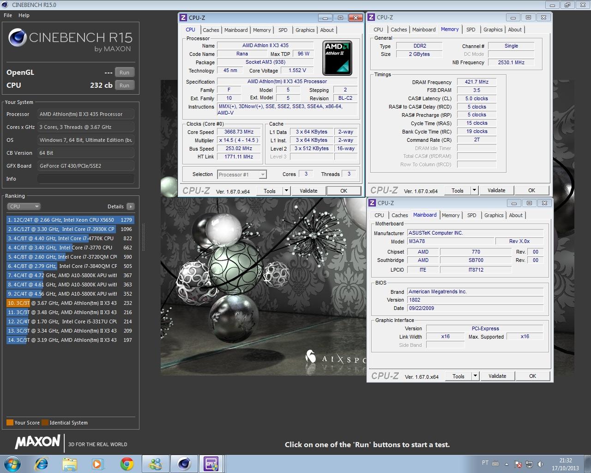This screenshot has height=473, width=591.
Task: Click OK in Memory window
Action: click(x=531, y=190)
